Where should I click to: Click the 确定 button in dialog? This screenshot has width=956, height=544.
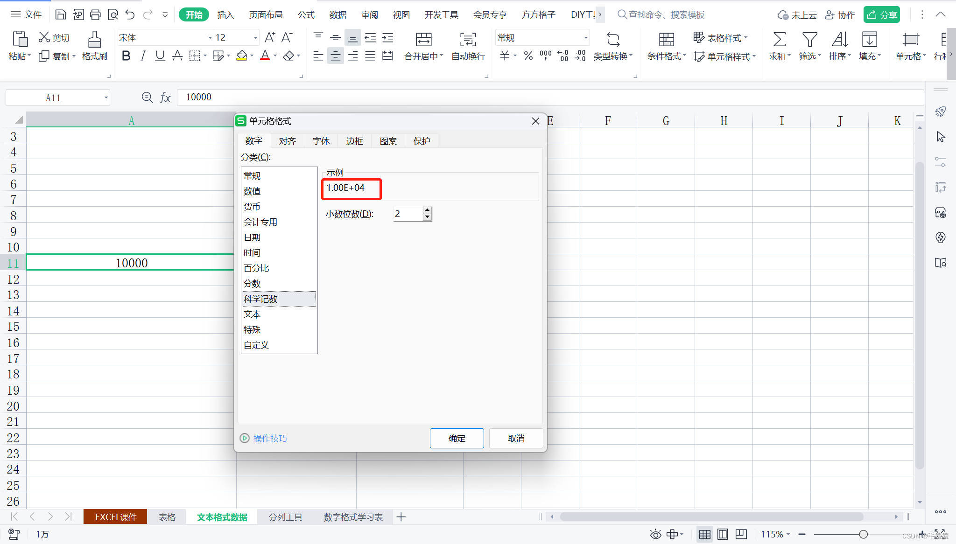(457, 438)
